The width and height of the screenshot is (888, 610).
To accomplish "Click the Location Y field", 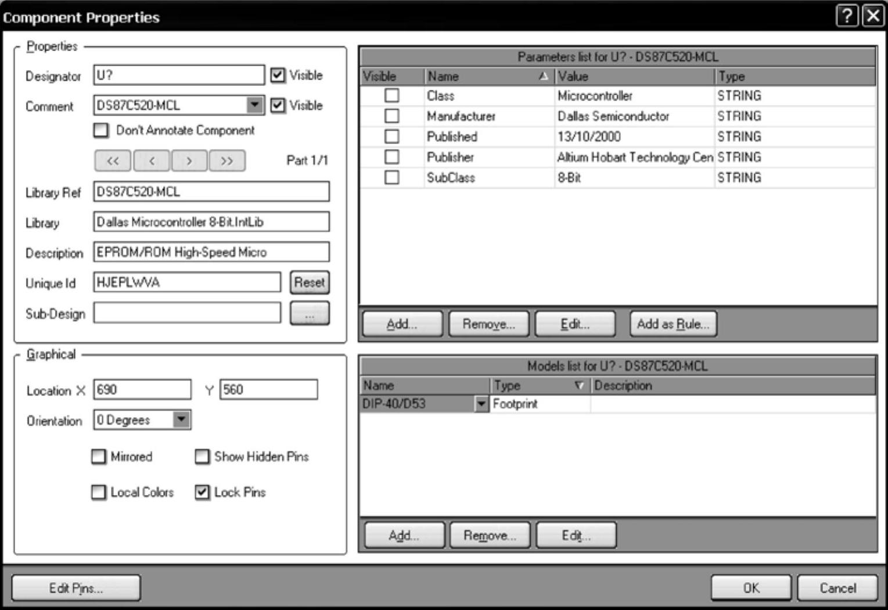I will (x=269, y=389).
